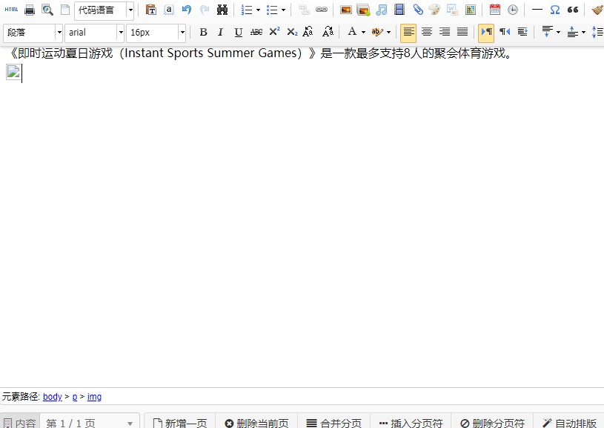
Task: Align text right
Action: pyautogui.click(x=445, y=32)
